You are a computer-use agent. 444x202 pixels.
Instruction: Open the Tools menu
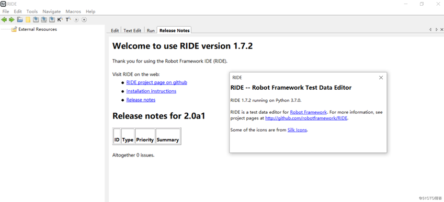click(32, 11)
